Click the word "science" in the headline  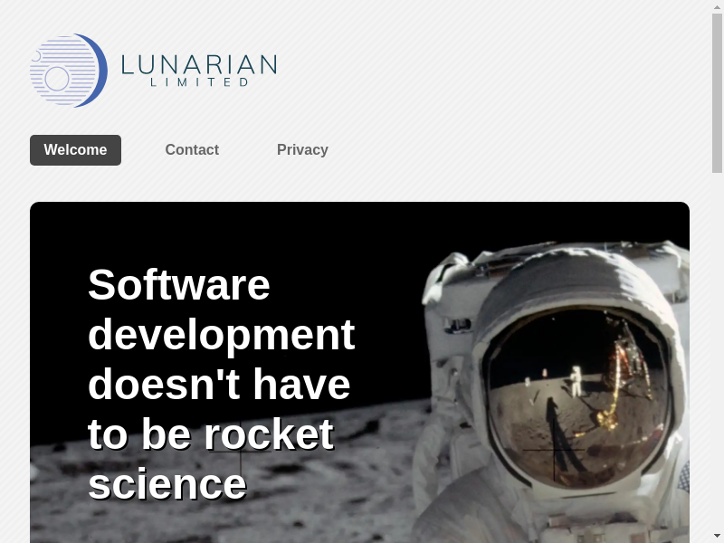167,484
